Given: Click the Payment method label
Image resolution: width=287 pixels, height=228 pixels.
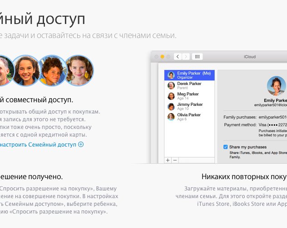Looking at the screenshot, I should 240,125.
